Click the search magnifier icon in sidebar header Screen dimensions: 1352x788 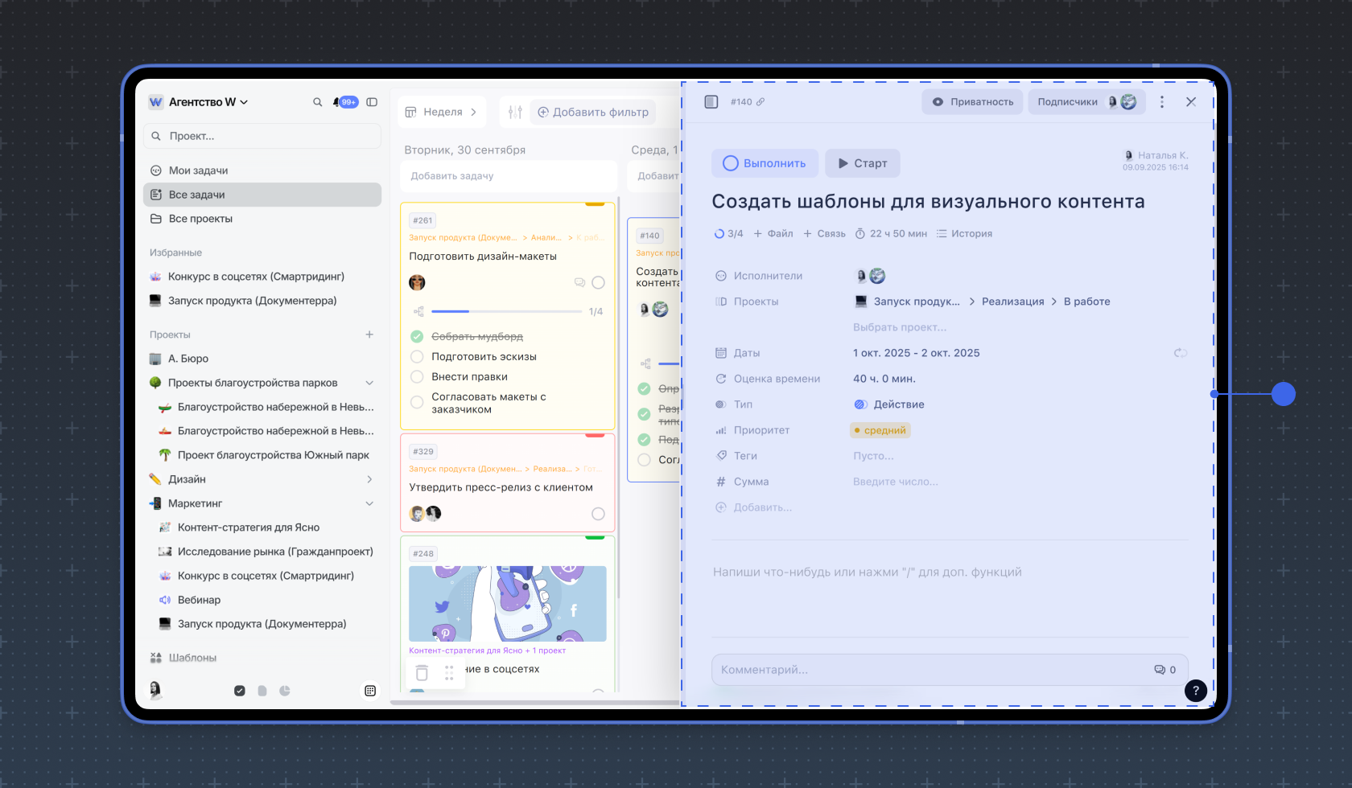tap(317, 102)
